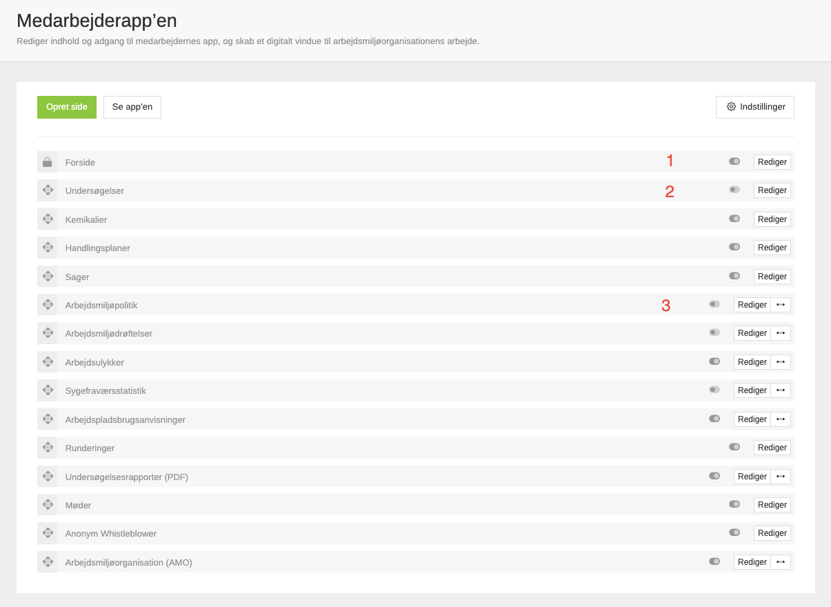
Task: Click Rediger for Sager
Action: (772, 277)
